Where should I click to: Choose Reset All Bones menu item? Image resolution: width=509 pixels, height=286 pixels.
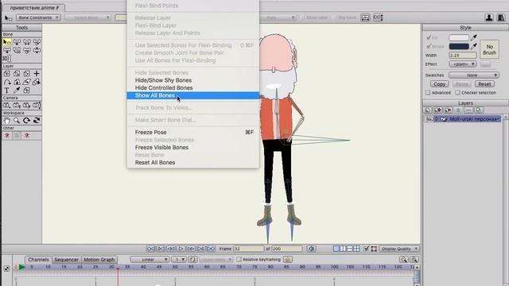click(x=155, y=162)
